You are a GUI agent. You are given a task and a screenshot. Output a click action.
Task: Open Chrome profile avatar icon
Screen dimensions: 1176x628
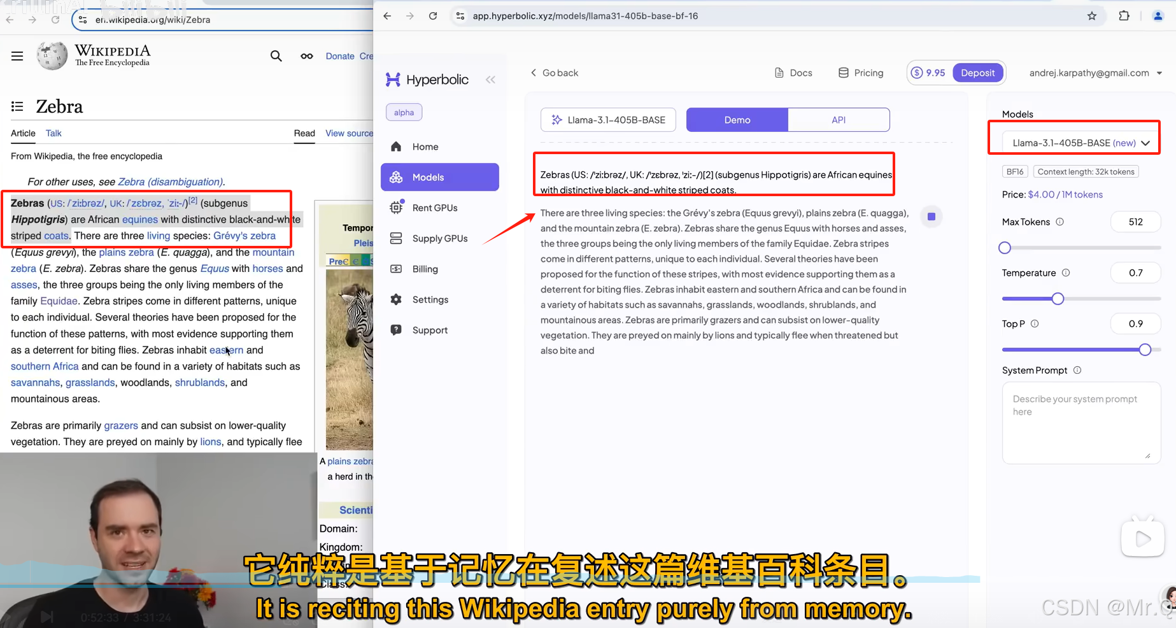click(1158, 16)
